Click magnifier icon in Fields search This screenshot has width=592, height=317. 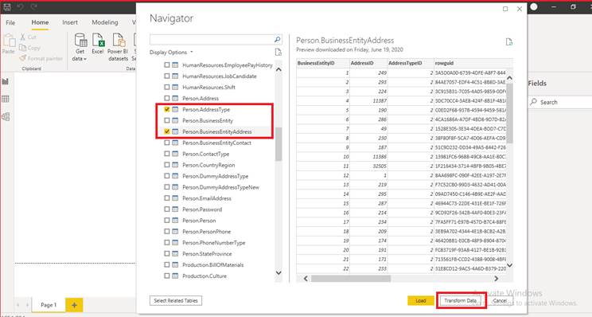point(533,102)
